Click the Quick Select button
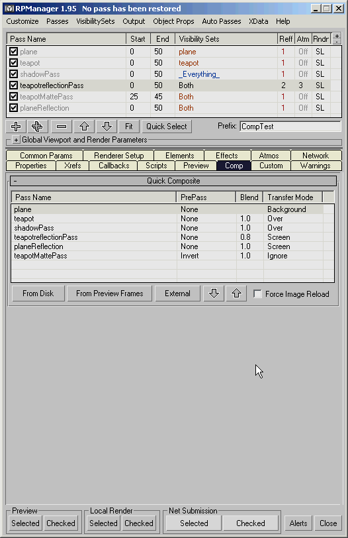348x538 pixels. tap(167, 127)
